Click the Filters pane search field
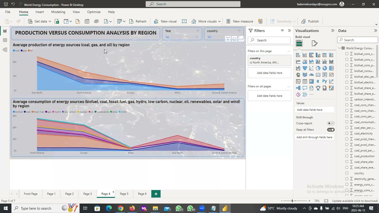The width and height of the screenshot is (379, 213). coord(269,40)
